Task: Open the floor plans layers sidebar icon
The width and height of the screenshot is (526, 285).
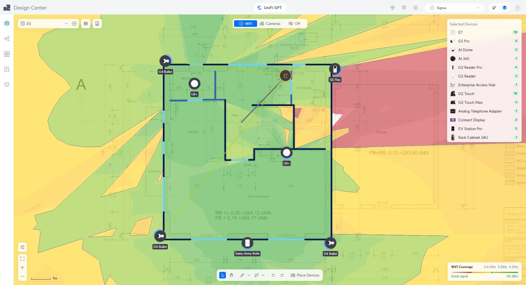Action: coord(7,23)
